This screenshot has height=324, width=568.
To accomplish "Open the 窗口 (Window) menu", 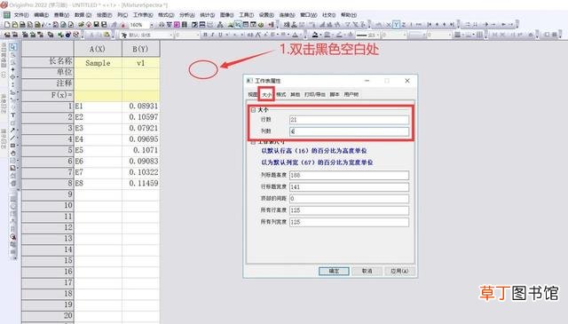I will (309, 15).
